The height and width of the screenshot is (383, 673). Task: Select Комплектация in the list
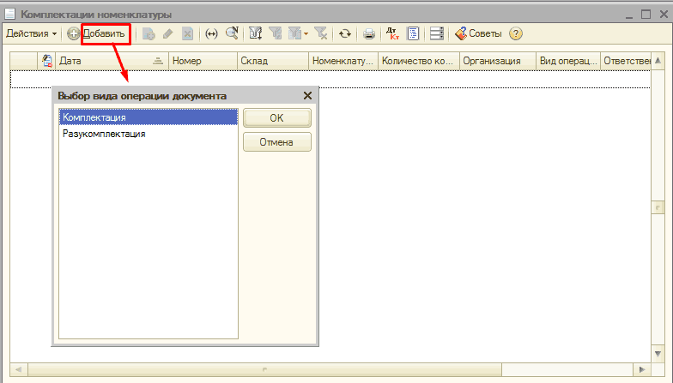coord(148,117)
